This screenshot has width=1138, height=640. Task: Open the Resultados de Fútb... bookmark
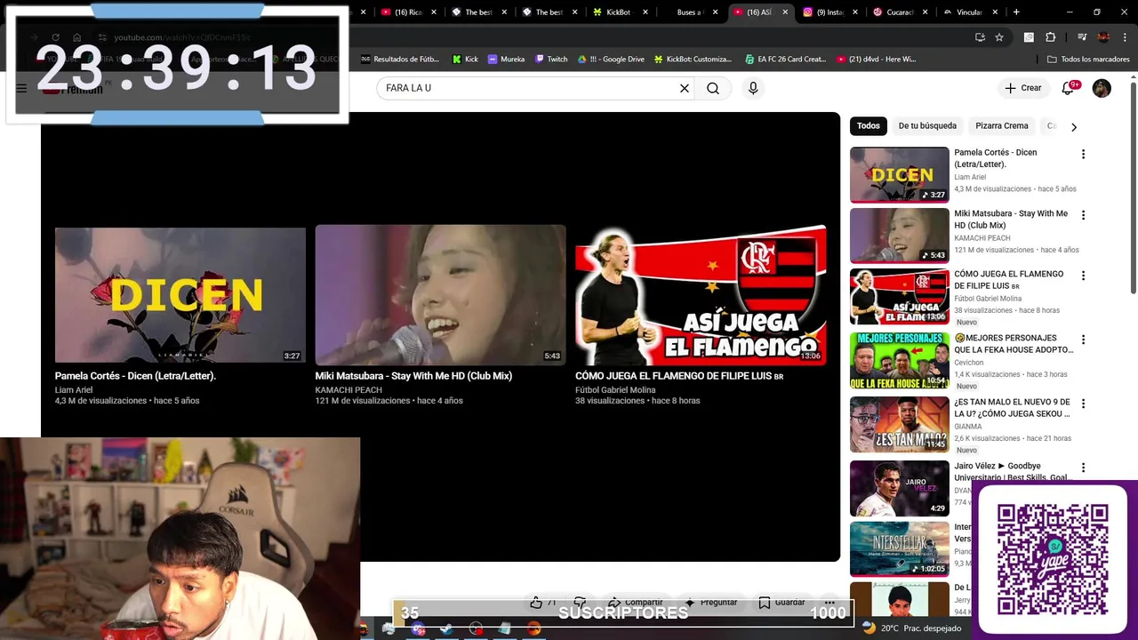click(399, 59)
